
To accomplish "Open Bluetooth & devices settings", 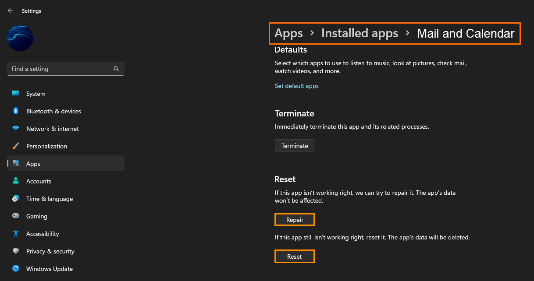I will click(x=66, y=111).
